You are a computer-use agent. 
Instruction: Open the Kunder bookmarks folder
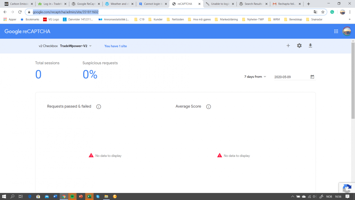pyautogui.click(x=155, y=19)
